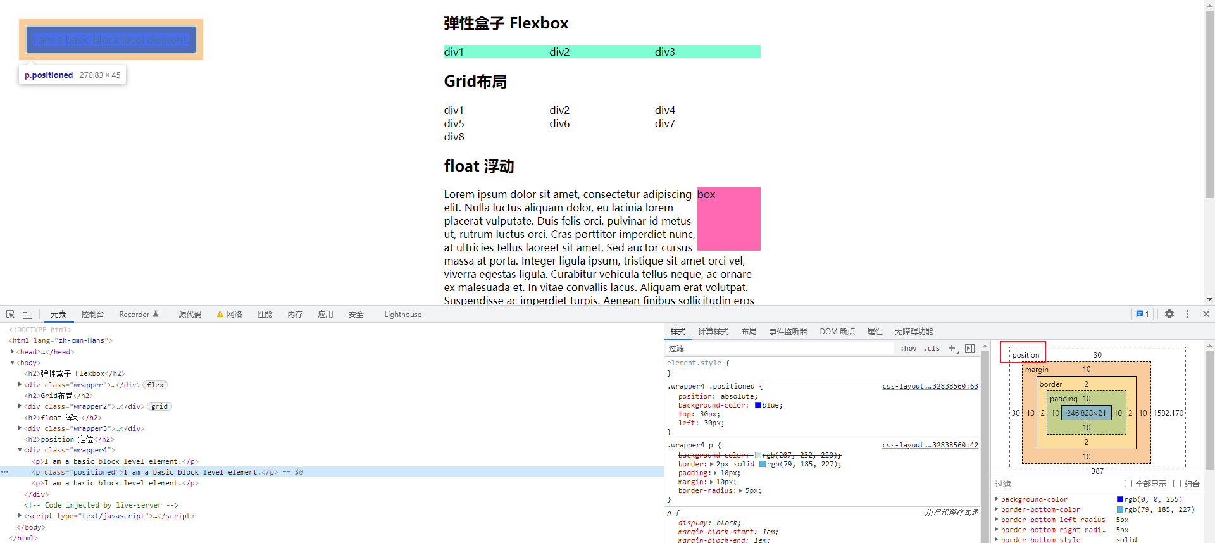Click the styles 过滤 filter input
Viewport: 1215px width, 543px height.
(780, 348)
